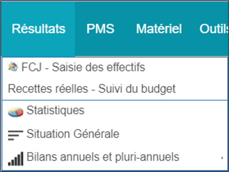Click the 'Saisie des effectifs' text
This screenshot has width=229, height=172.
click(98, 67)
